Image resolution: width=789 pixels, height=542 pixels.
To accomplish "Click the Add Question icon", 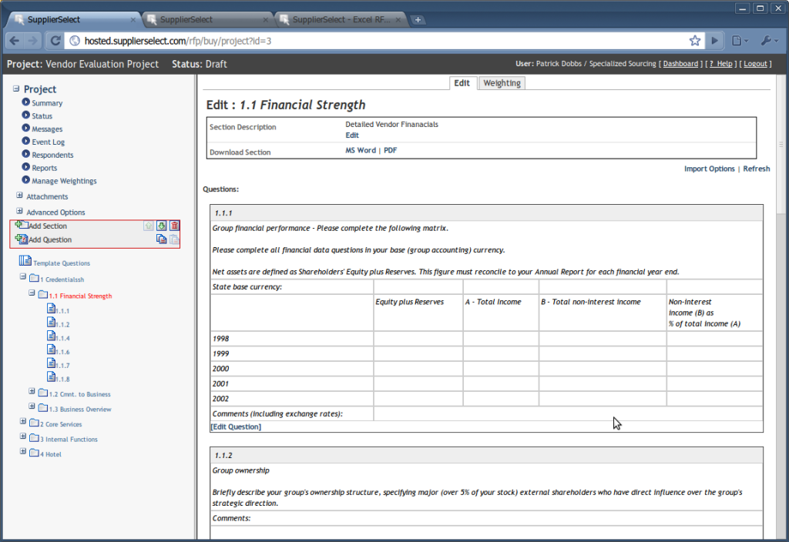I will [22, 239].
